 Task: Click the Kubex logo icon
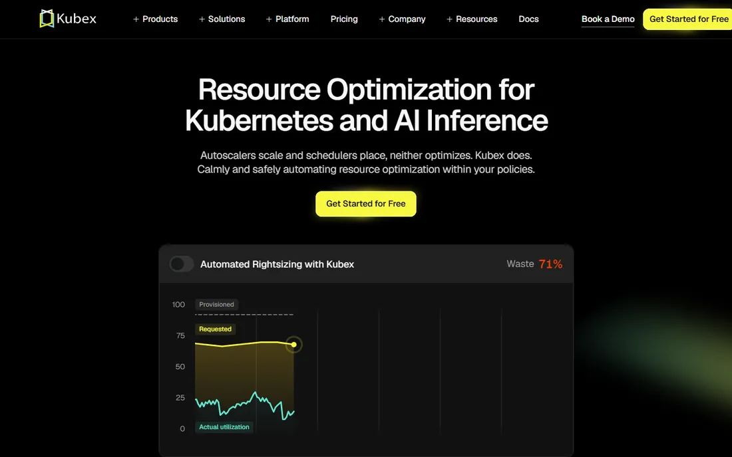pos(47,19)
